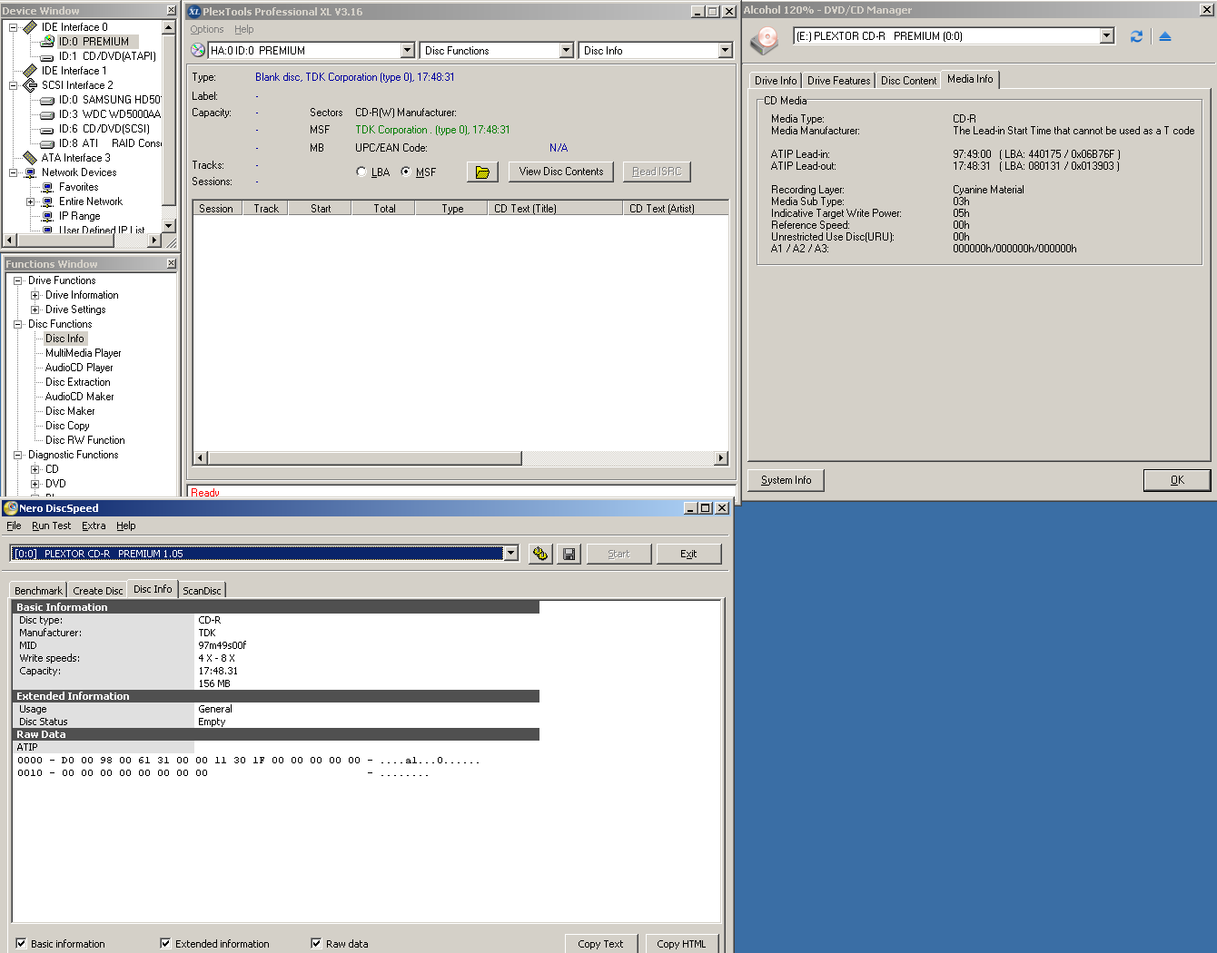
Task: Click the PlexTools XL title bar icon
Action: coord(194,12)
